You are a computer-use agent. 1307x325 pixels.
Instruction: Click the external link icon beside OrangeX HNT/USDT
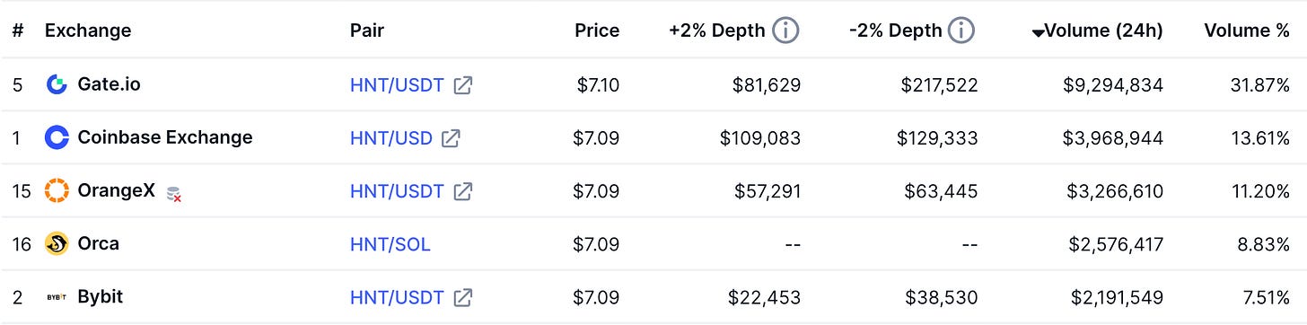click(463, 191)
